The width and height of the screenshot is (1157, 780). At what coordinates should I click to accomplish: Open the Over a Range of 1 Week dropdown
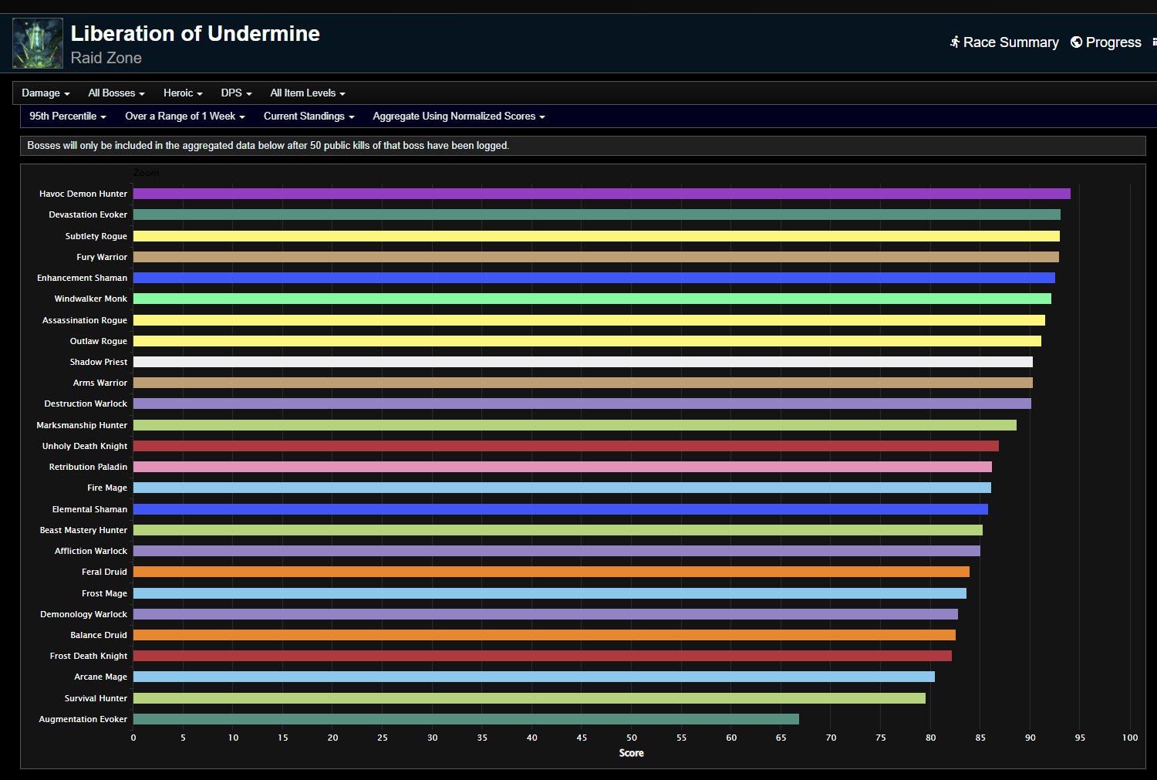184,116
